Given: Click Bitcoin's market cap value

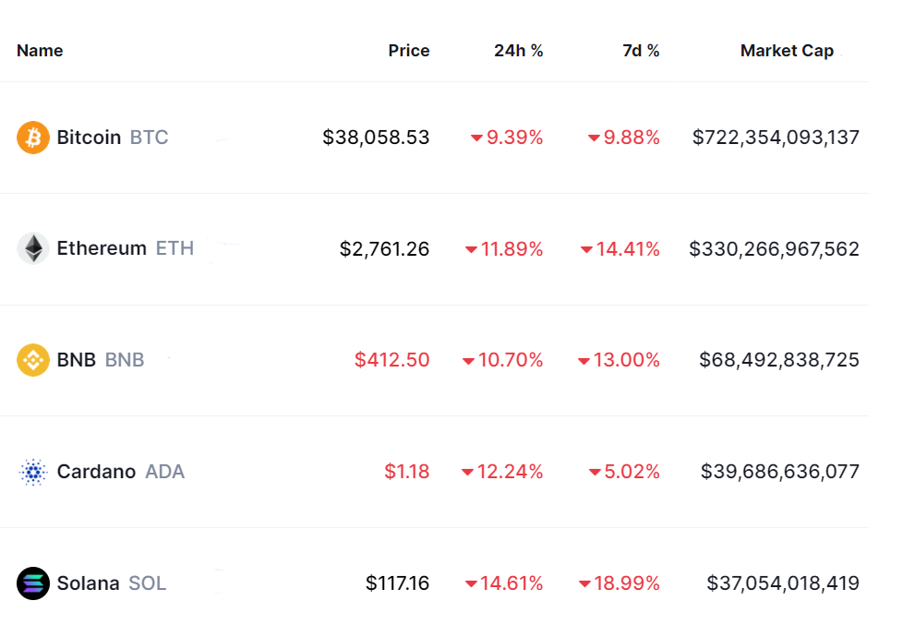Looking at the screenshot, I should [776, 138].
